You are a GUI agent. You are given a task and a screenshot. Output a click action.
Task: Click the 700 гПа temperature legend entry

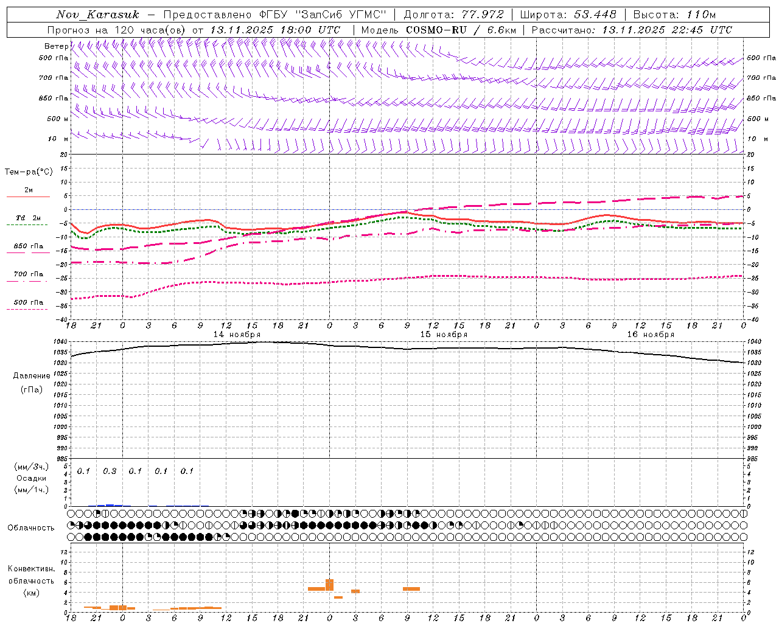(29, 274)
